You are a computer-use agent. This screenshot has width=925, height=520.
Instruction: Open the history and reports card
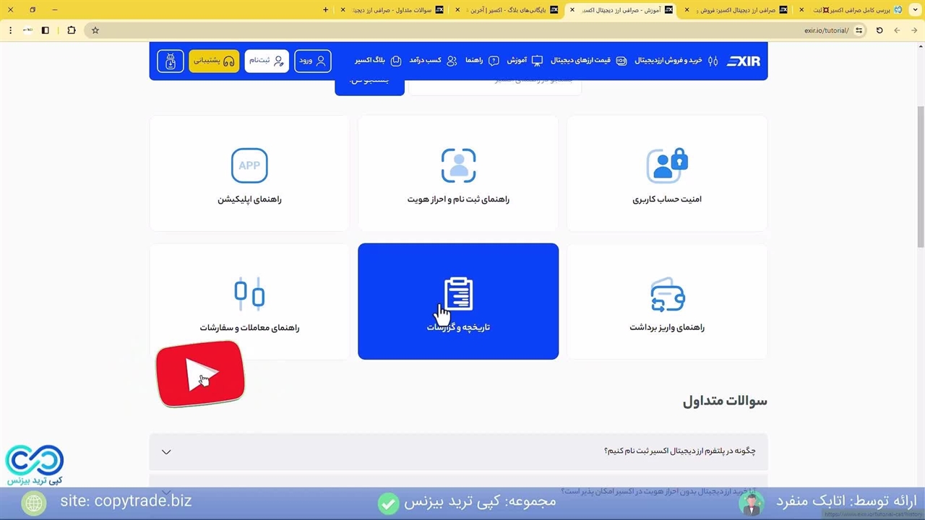458,302
